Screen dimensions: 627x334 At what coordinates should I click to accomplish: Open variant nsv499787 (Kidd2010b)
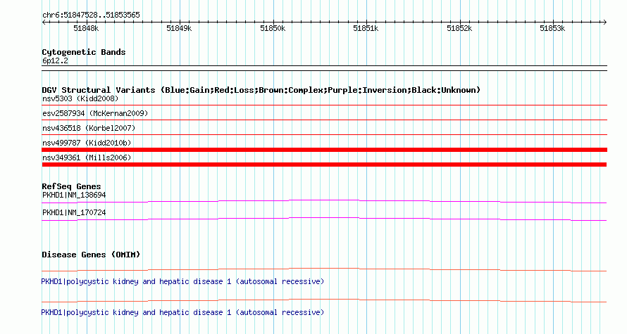coord(87,143)
